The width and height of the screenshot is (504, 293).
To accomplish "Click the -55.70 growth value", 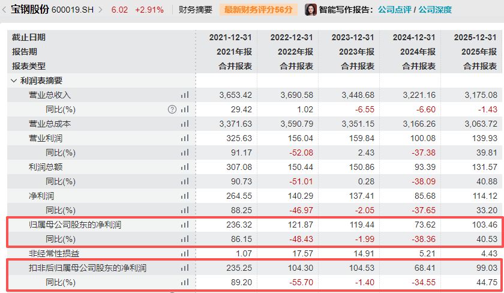I will coord(301,282).
